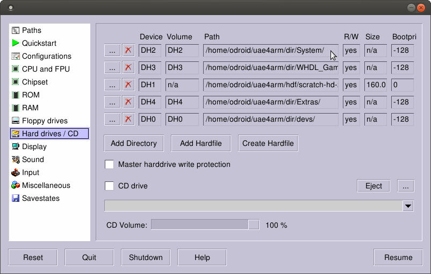Open the Floppy drives panel

click(x=45, y=121)
